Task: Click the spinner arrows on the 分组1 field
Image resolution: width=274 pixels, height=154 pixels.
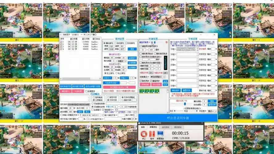Action: pos(198,49)
